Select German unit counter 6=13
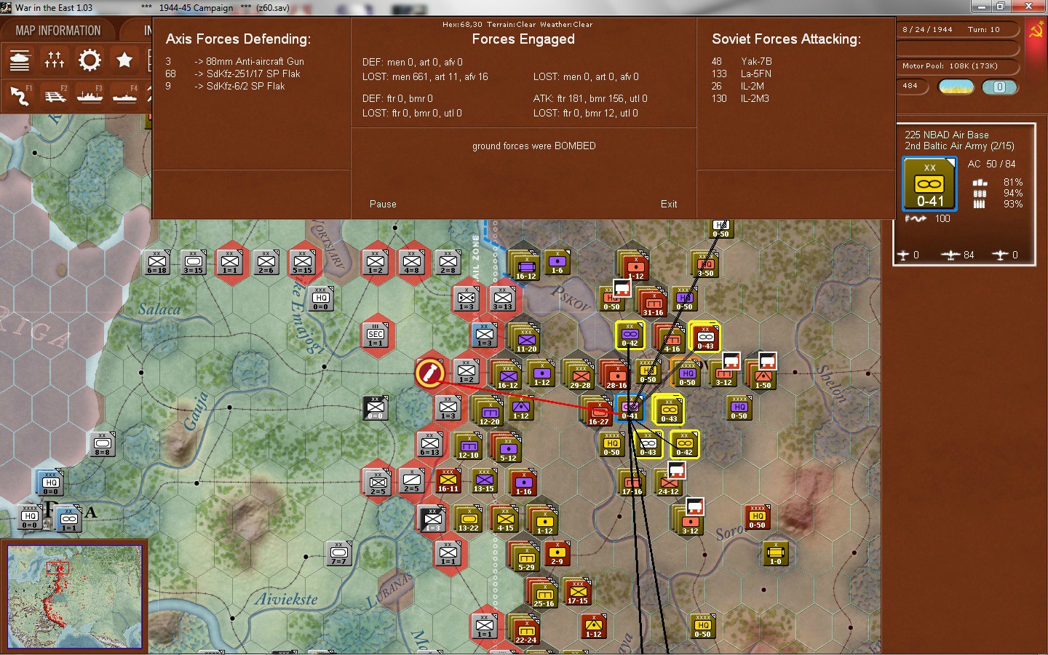Screen dimensions: 1048x655 coord(430,443)
